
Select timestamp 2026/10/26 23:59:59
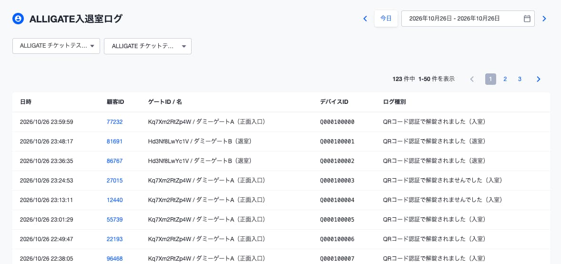(47, 122)
